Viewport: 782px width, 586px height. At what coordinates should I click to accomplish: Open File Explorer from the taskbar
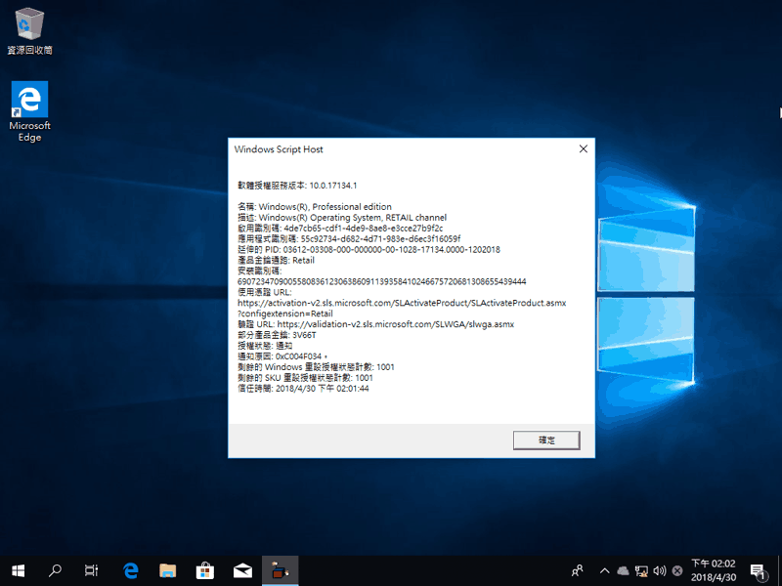[167, 570]
